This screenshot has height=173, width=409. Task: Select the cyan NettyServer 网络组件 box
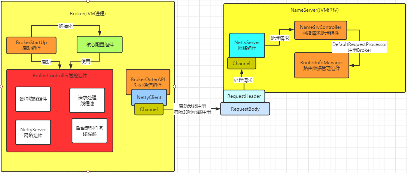(247, 45)
